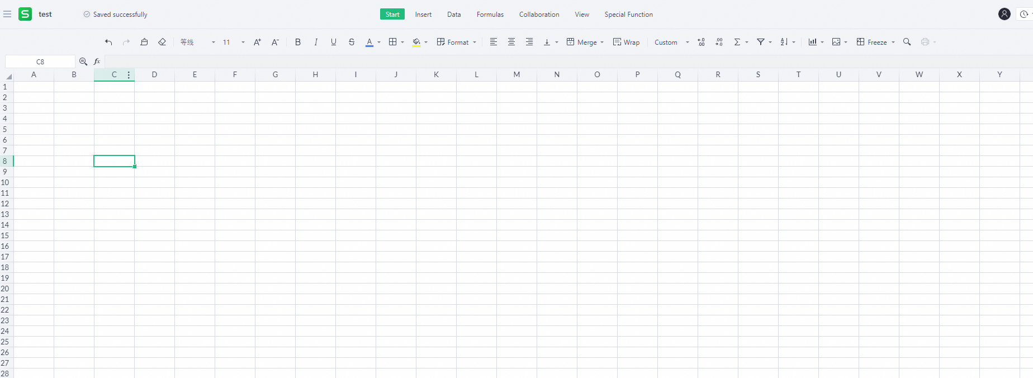Click the document title test
Image resolution: width=1033 pixels, height=378 pixels.
click(x=45, y=15)
